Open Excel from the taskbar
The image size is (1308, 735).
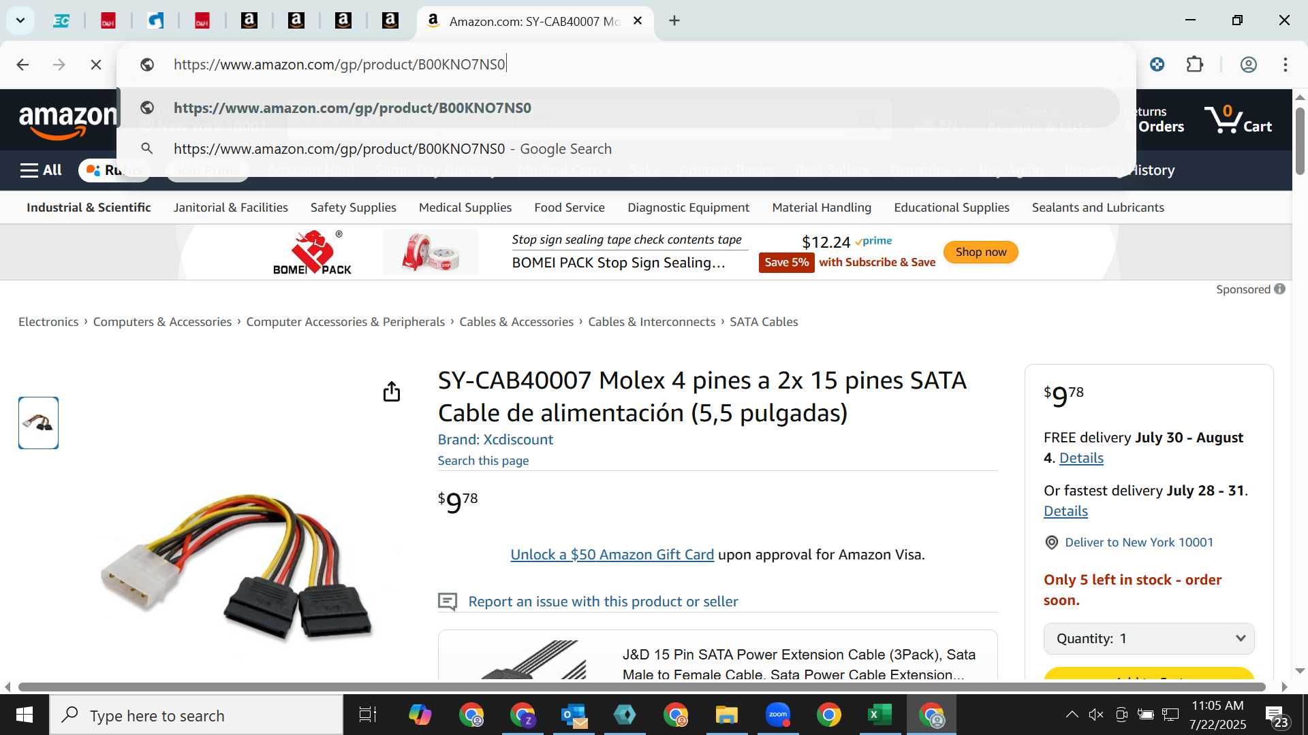(x=879, y=715)
